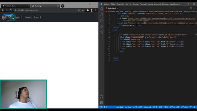Click the VS Code logo icon
The image size is (197, 111).
tap(101, 4)
